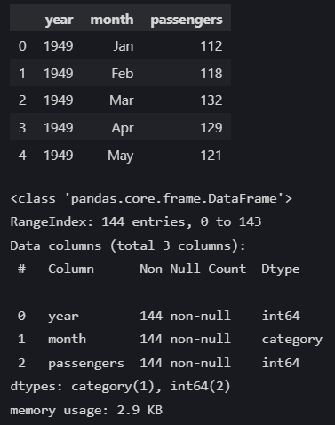Screen dimensions: 335x425
Task: Click the 'year' column header
Action: [59, 20]
